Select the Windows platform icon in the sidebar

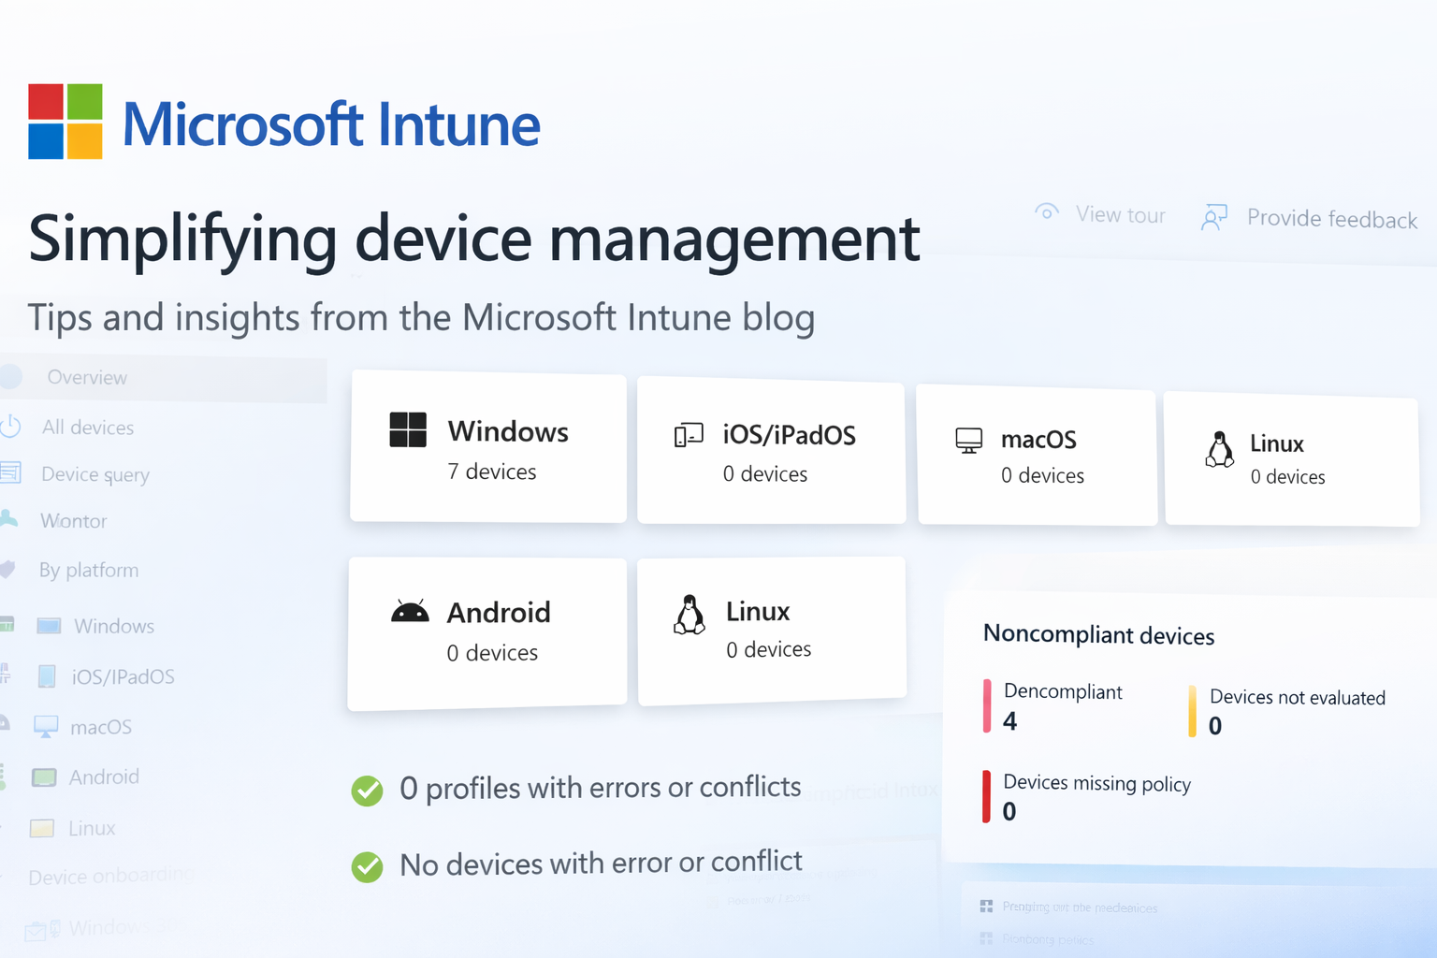(x=49, y=625)
